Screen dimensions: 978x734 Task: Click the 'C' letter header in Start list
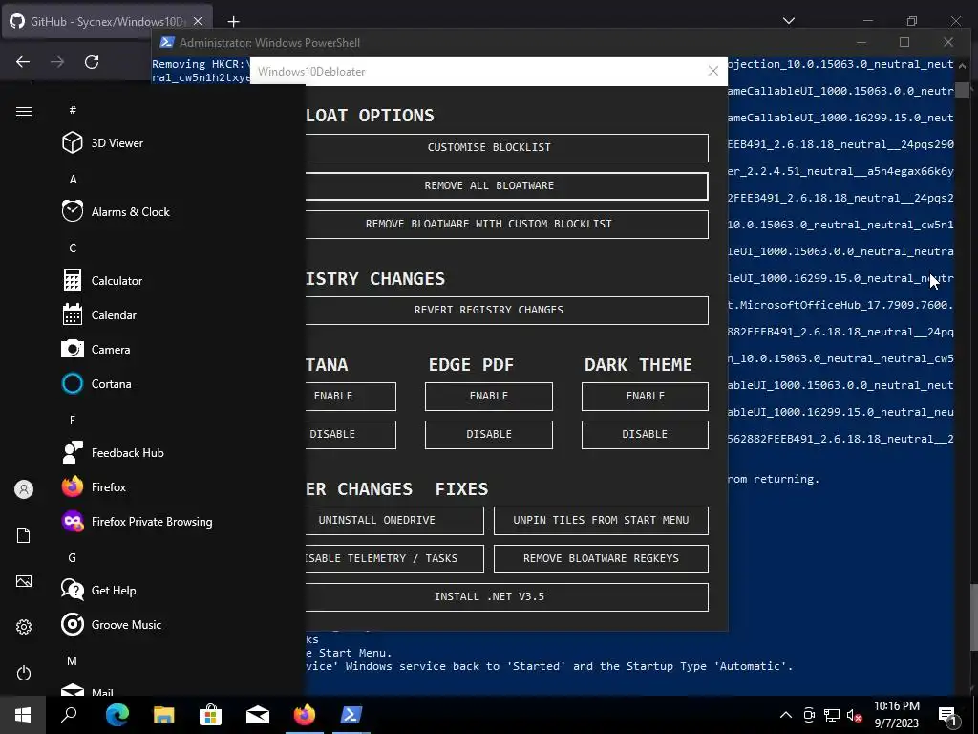(73, 248)
